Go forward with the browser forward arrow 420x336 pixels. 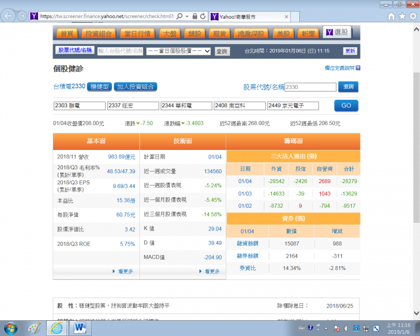(22, 16)
